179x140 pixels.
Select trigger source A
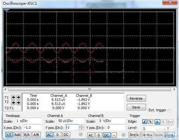(x=157, y=122)
